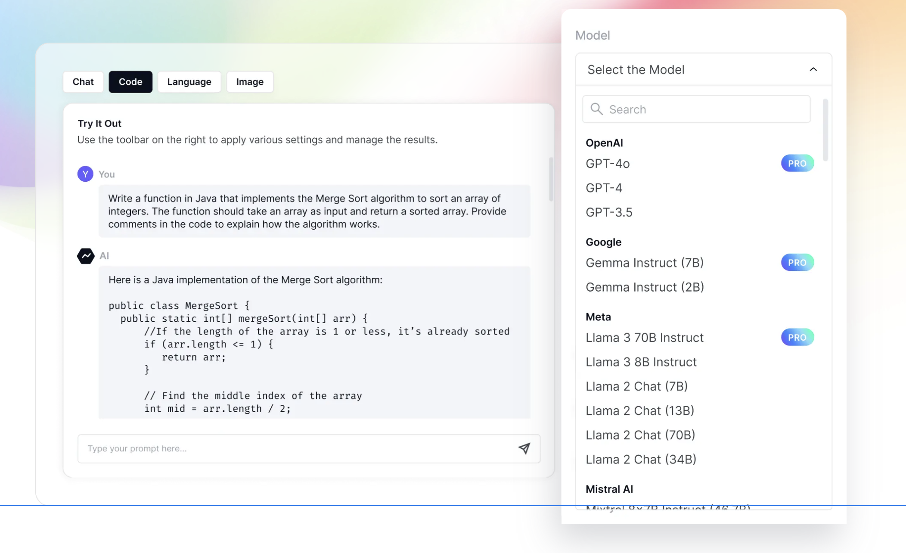The image size is (906, 553).
Task: Switch to the Image tab
Action: [250, 82]
